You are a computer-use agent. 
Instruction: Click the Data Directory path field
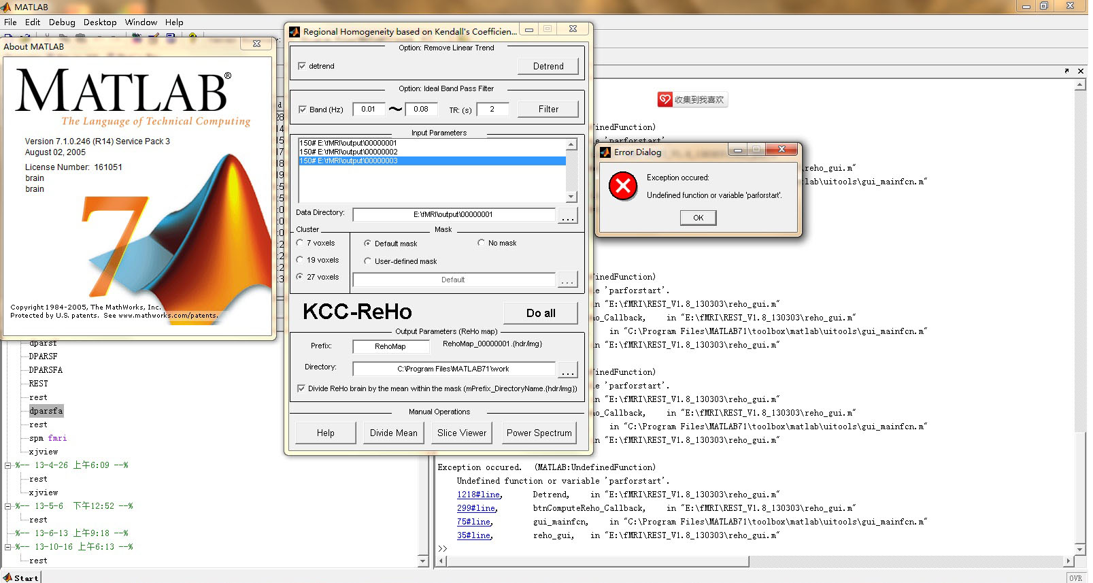[x=453, y=214]
